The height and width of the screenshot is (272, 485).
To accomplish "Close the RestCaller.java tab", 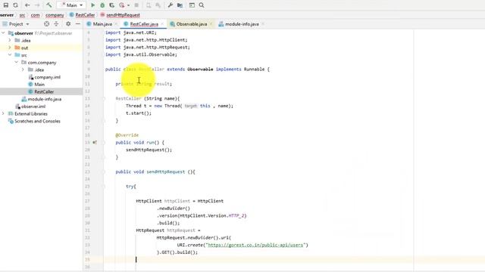I will (162, 23).
